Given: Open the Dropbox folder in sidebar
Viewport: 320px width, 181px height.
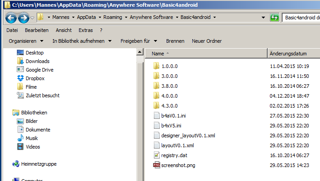Looking at the screenshot, I should [35, 78].
